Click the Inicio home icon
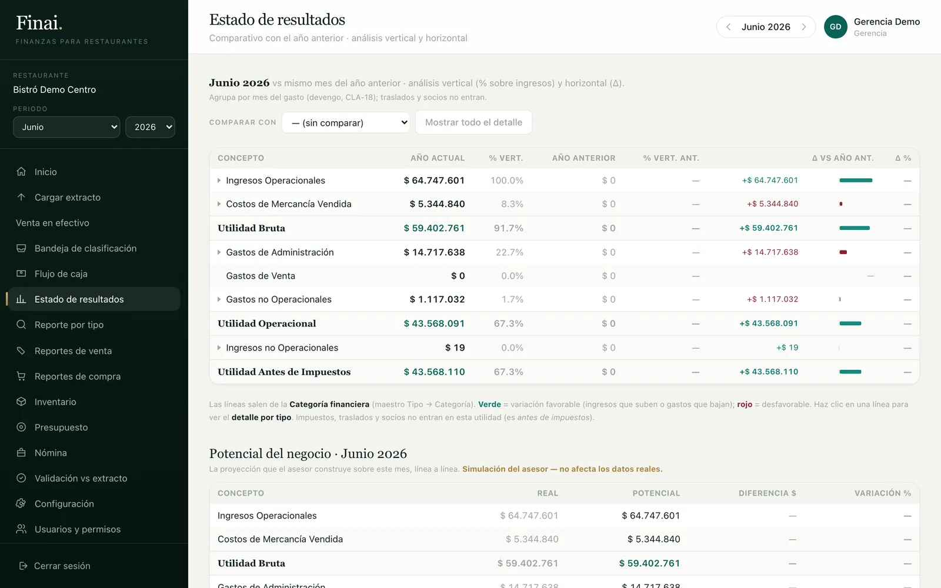This screenshot has width=941, height=588. (x=21, y=172)
